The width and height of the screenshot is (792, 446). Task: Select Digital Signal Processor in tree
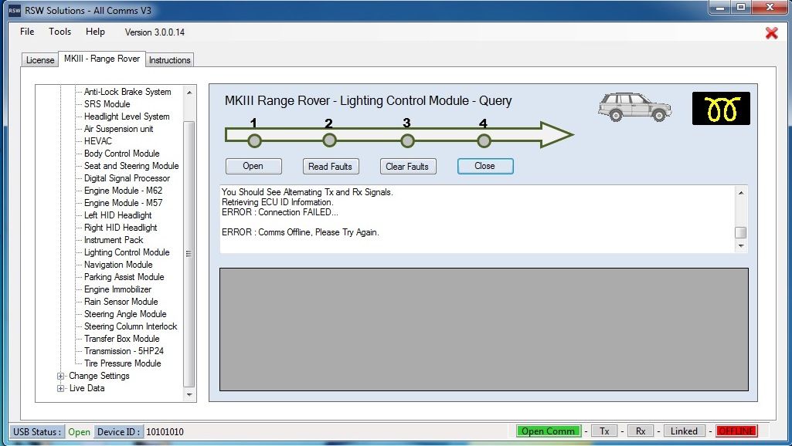127,178
